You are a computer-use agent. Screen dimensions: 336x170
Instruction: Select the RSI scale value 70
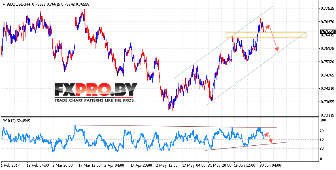click(322, 131)
